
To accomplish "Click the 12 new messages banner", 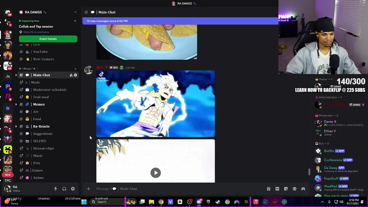I will click(x=180, y=21).
